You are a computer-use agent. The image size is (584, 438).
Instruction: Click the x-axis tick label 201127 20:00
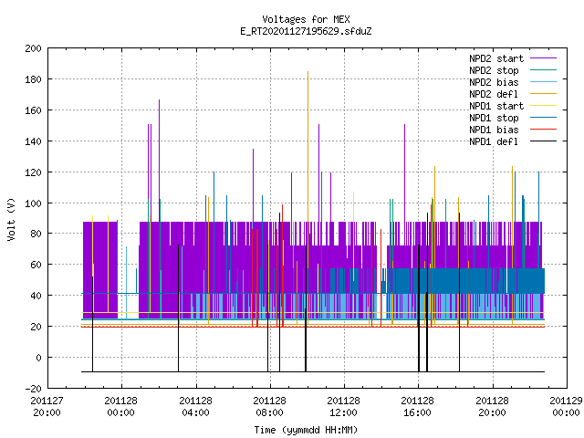(47, 407)
